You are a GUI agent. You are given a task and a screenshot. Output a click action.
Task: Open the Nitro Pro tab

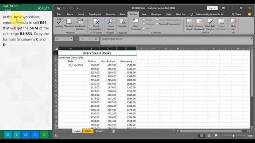180,14
